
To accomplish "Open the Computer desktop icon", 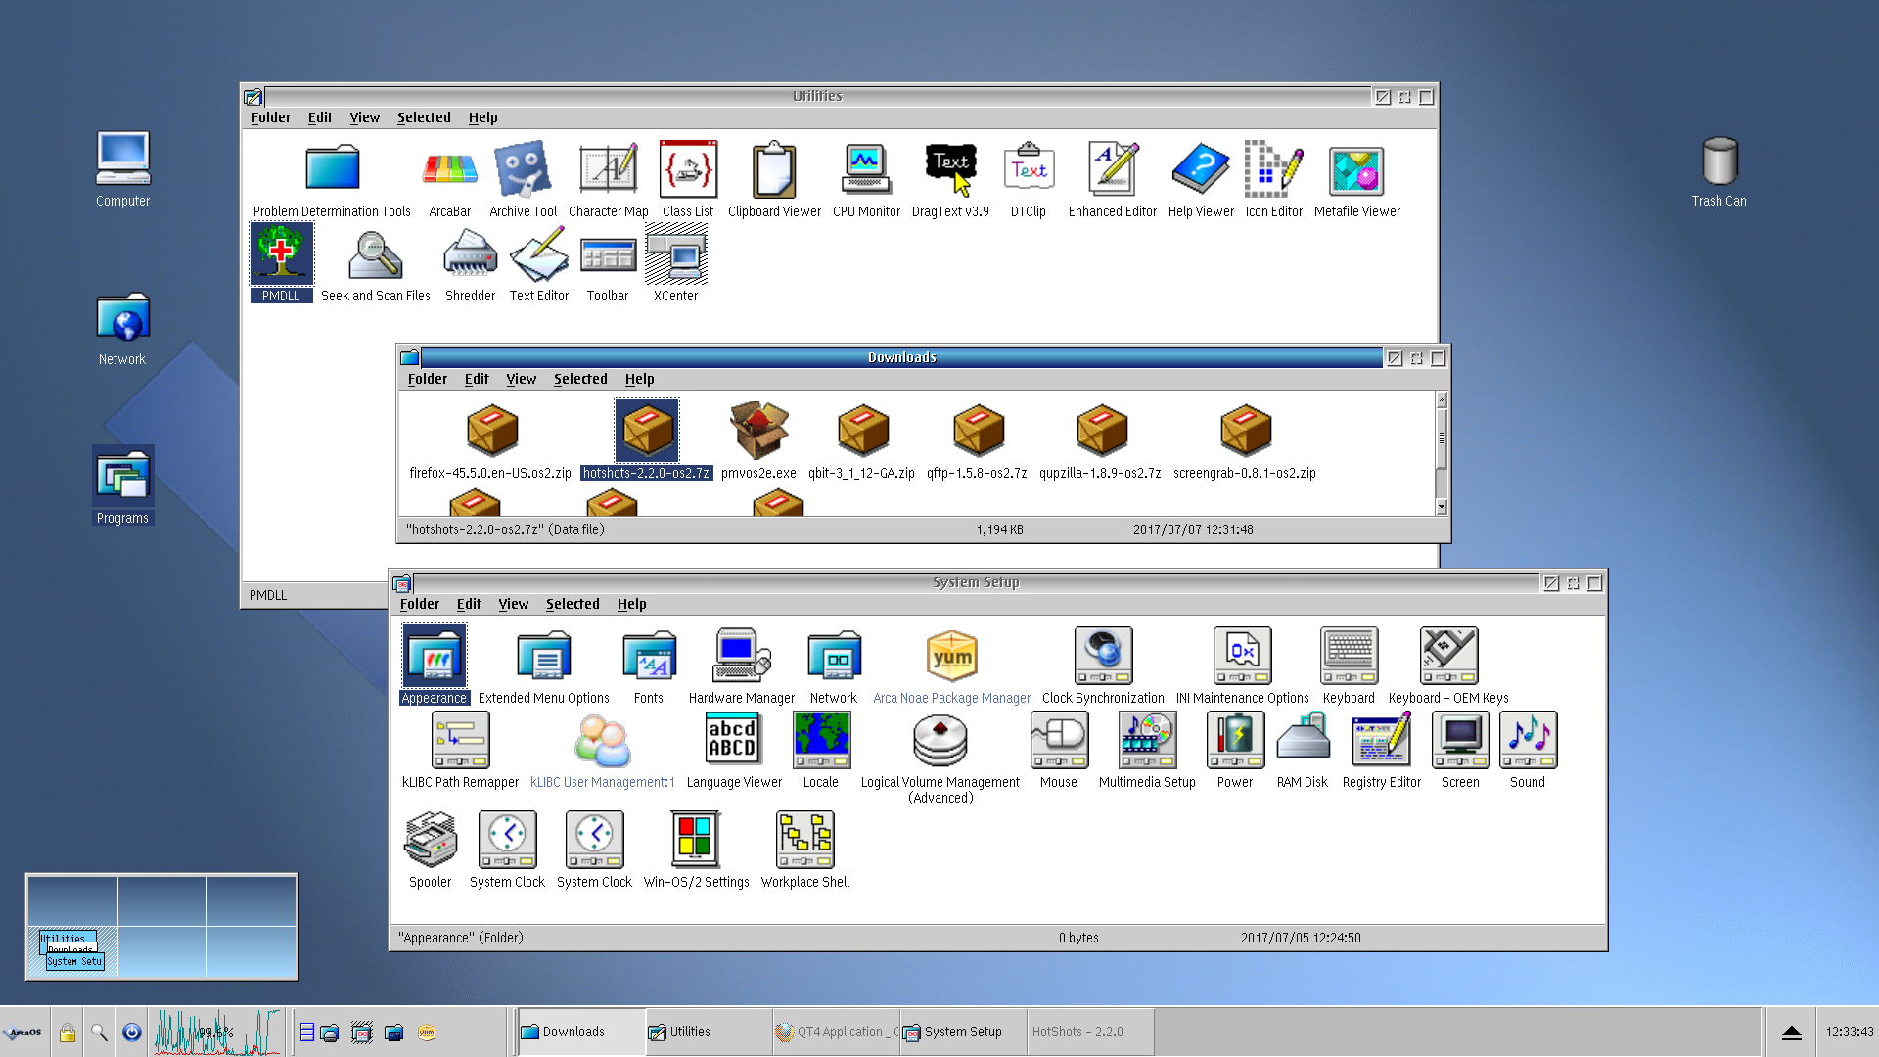I will pyautogui.click(x=122, y=158).
